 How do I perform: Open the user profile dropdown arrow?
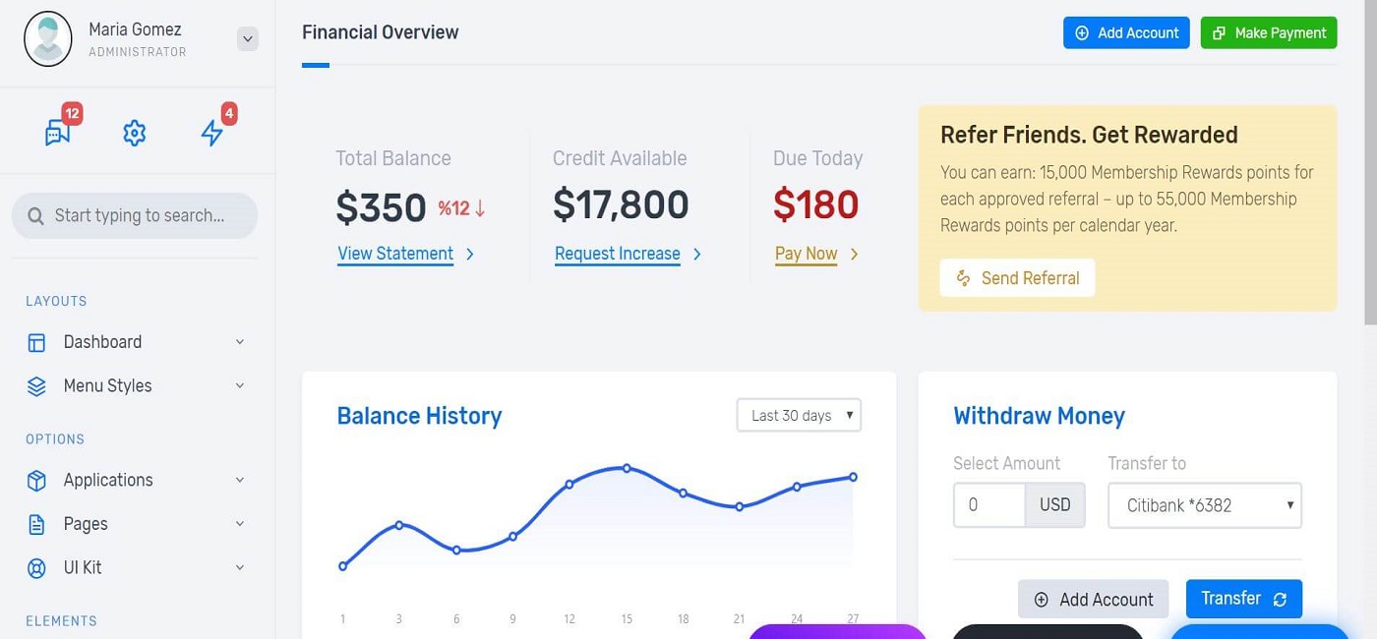248,39
